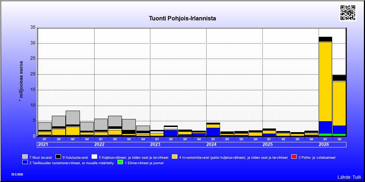Click the y-axis value '5'
The width and height of the screenshot is (365, 182).
tap(34, 121)
